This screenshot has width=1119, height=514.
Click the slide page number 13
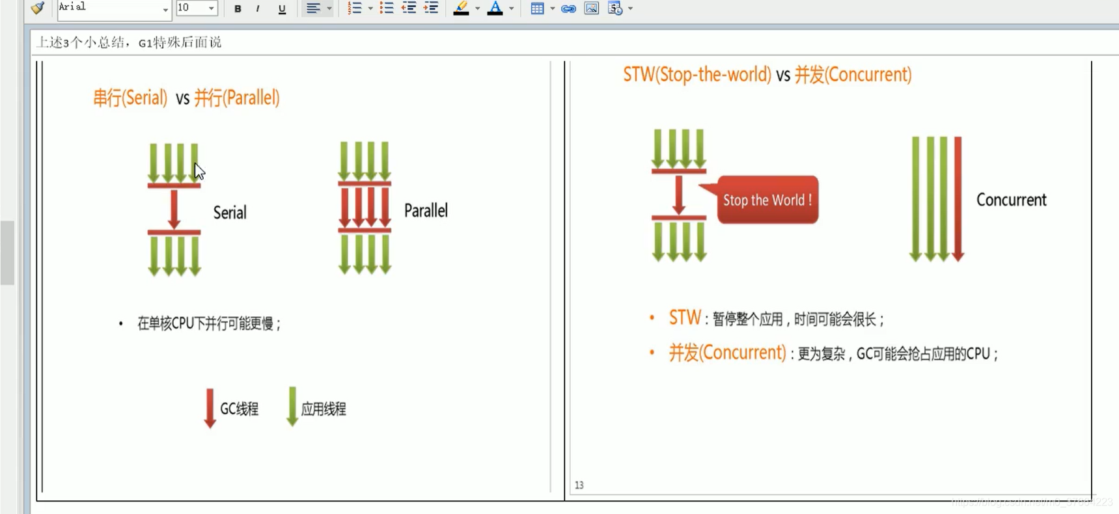point(579,485)
